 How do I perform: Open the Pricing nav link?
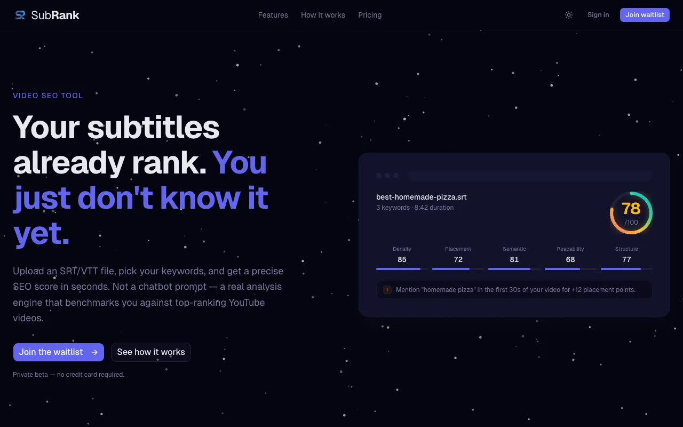(370, 15)
